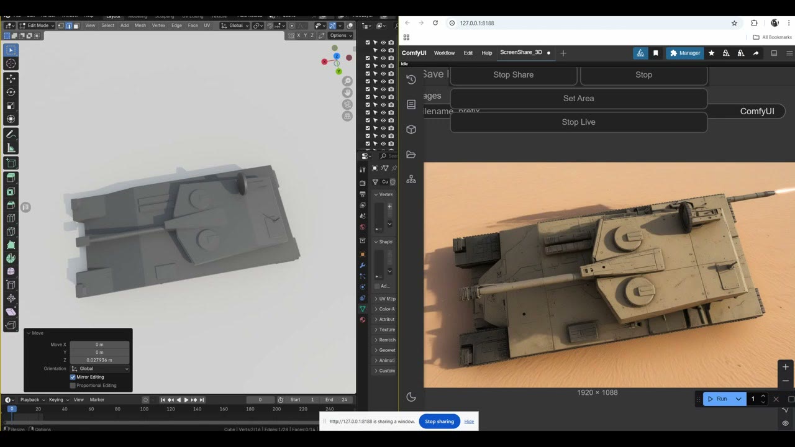Viewport: 795px width, 447px height.
Task: Select the Cursor tool in Blender
Action: coord(11,63)
